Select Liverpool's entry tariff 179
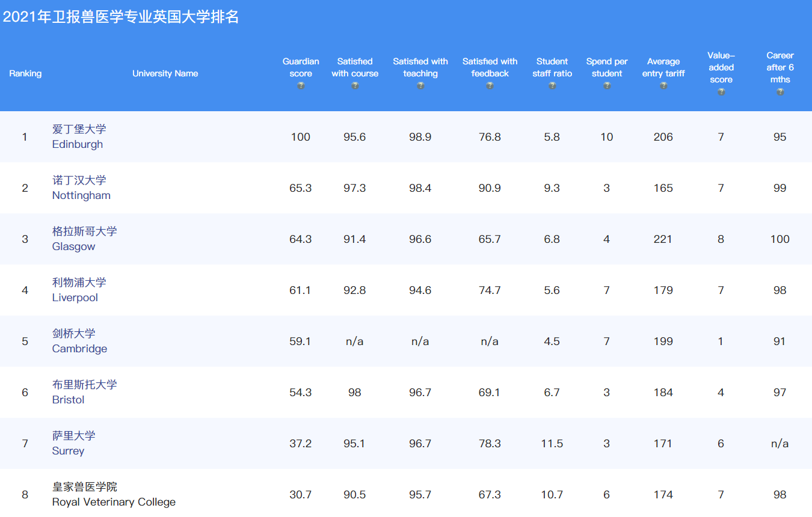The height and width of the screenshot is (517, 812). pos(663,290)
